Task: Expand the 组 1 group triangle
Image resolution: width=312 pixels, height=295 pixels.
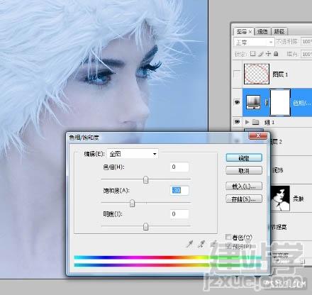Action: click(x=247, y=122)
